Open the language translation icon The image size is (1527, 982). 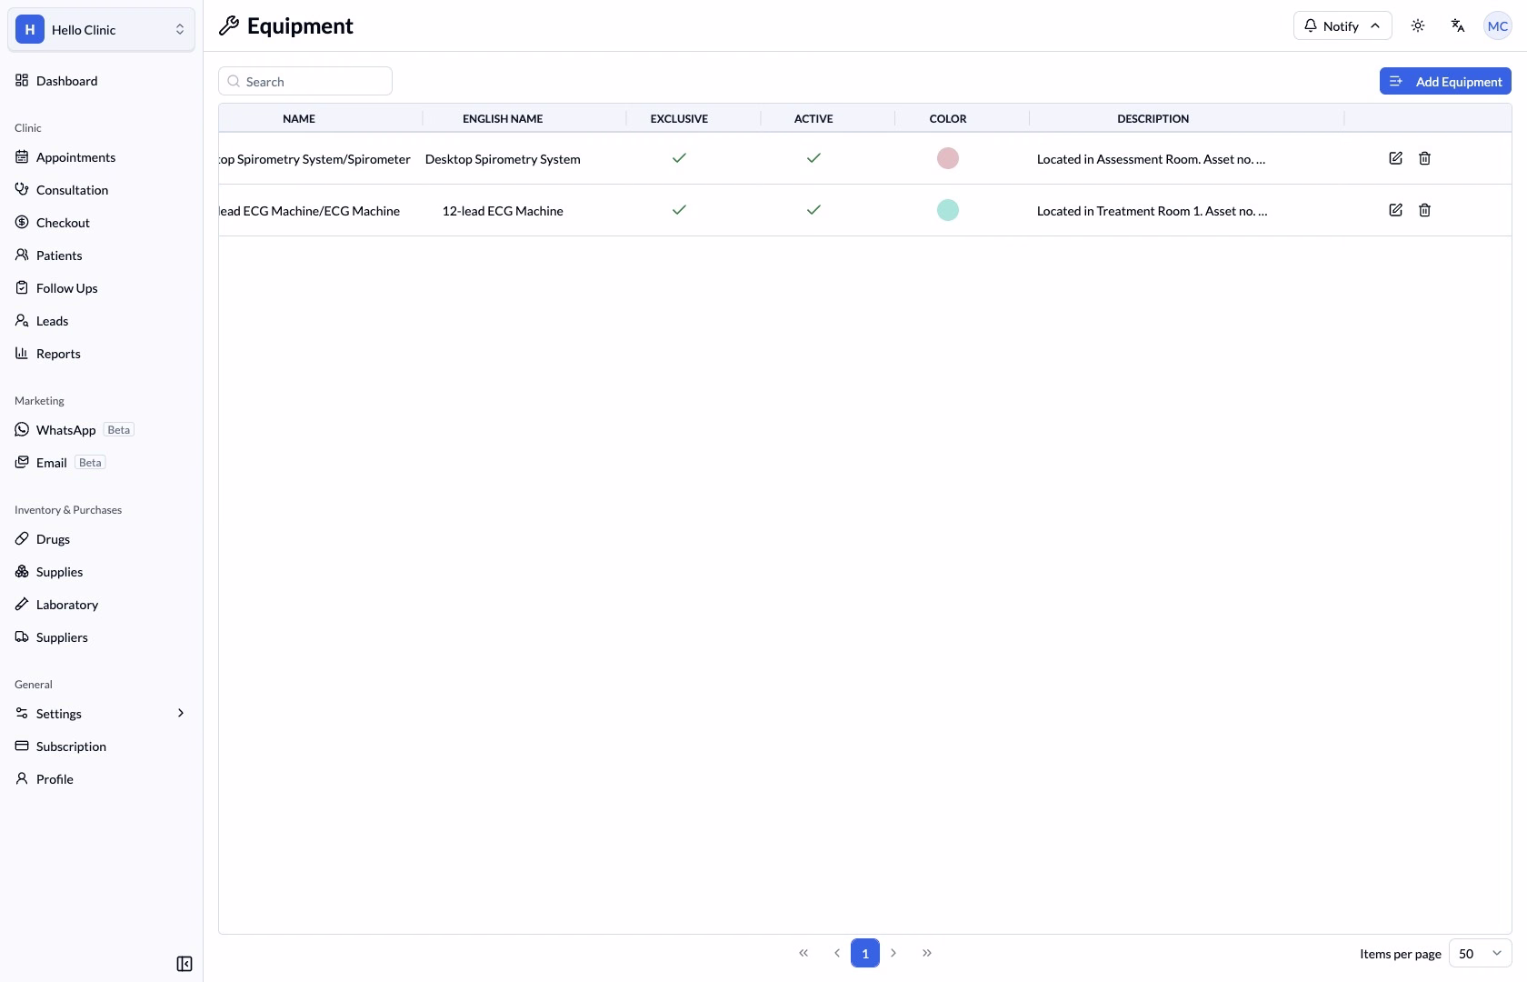click(1458, 25)
